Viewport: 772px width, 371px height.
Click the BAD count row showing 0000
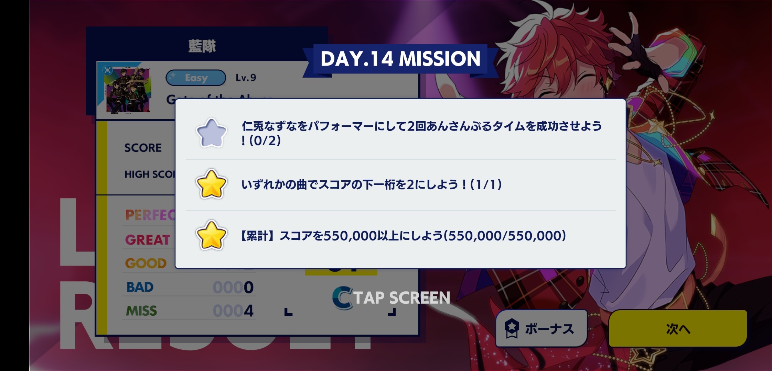click(190, 287)
